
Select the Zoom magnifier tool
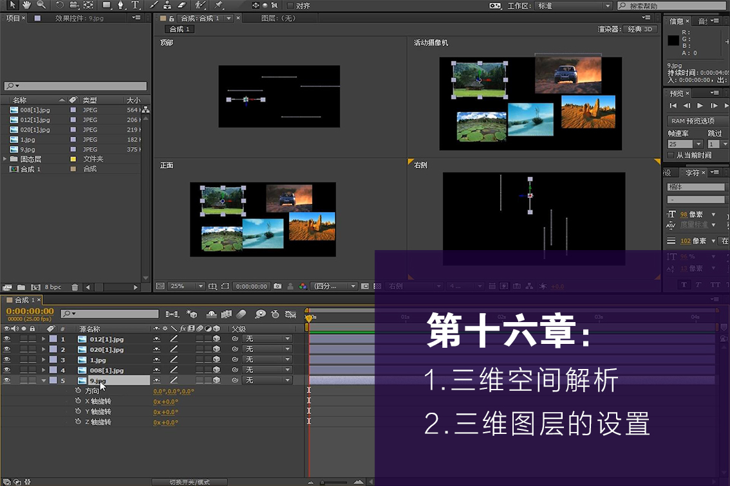click(41, 5)
